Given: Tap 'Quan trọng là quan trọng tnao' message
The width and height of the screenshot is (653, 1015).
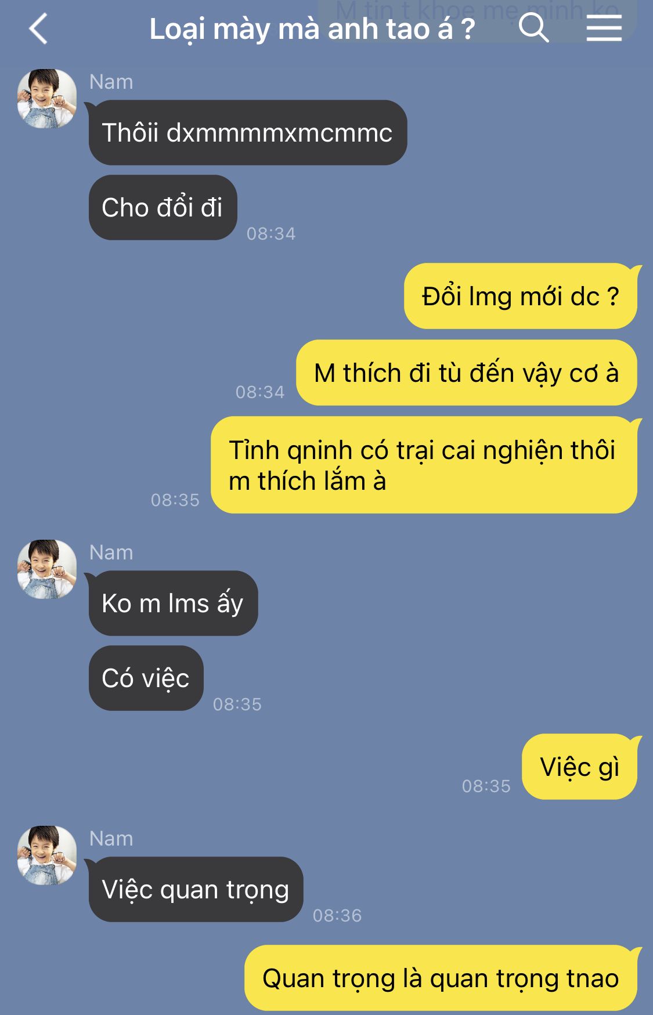Looking at the screenshot, I should (441, 978).
